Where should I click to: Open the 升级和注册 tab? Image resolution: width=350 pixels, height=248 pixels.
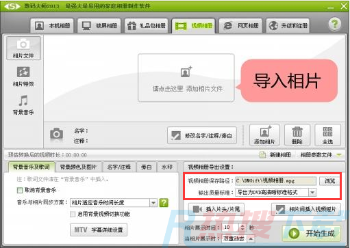click(288, 25)
